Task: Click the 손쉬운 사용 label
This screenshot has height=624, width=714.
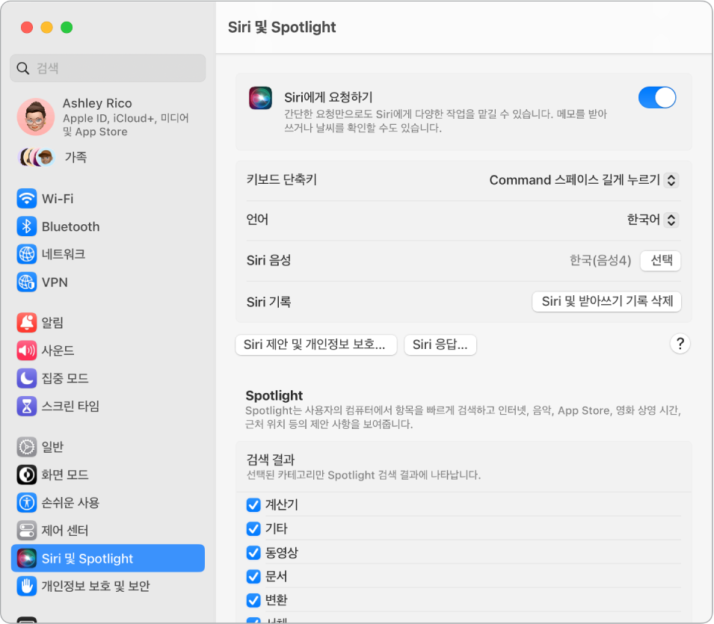Action: 70,502
